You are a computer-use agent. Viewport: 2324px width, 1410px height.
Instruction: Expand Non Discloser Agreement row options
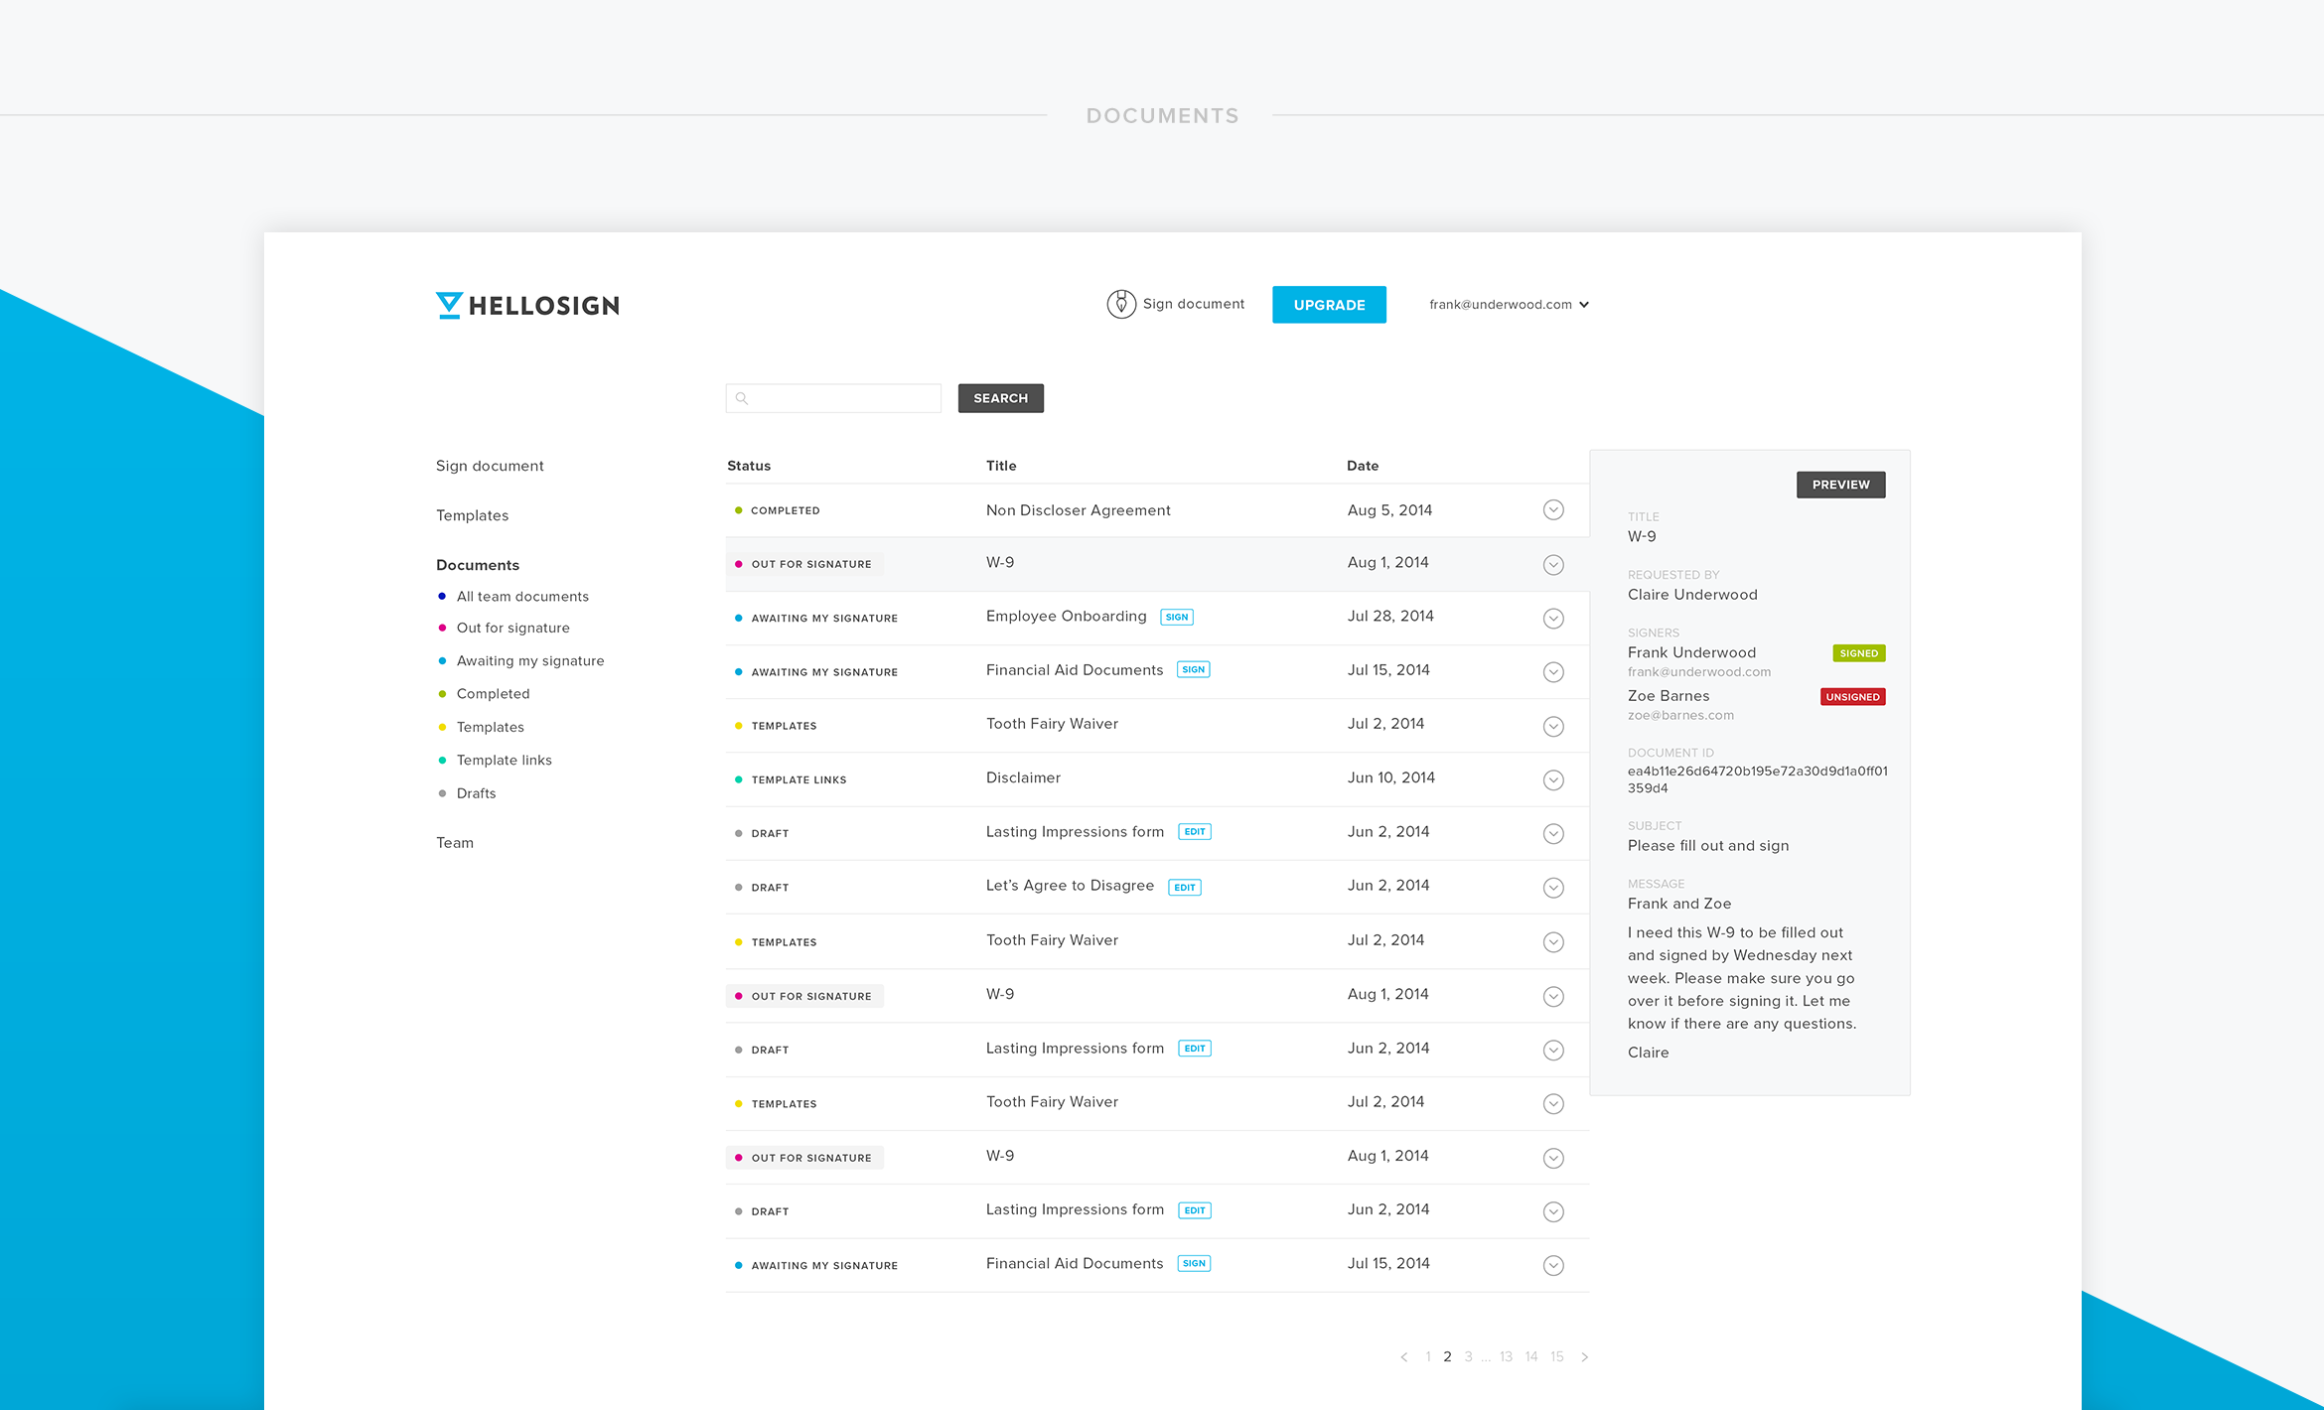(1554, 509)
